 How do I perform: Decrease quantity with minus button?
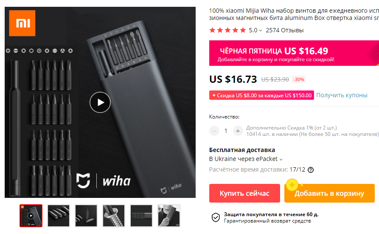(214, 131)
